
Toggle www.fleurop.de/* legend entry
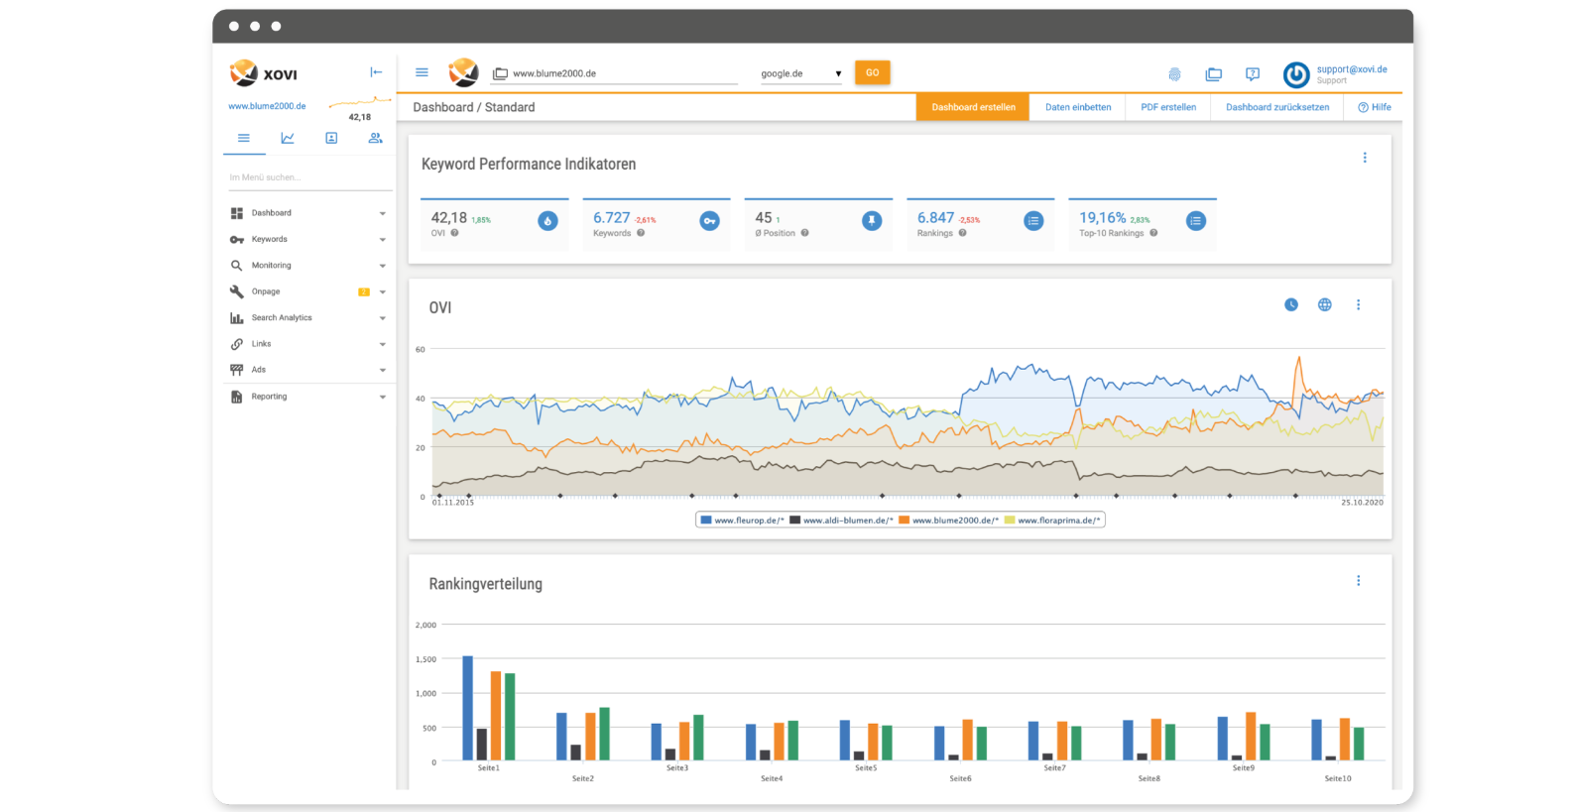point(743,521)
